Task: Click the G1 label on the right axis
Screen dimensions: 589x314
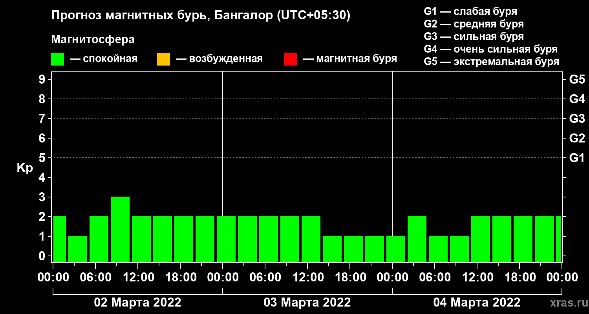Action: [x=577, y=158]
